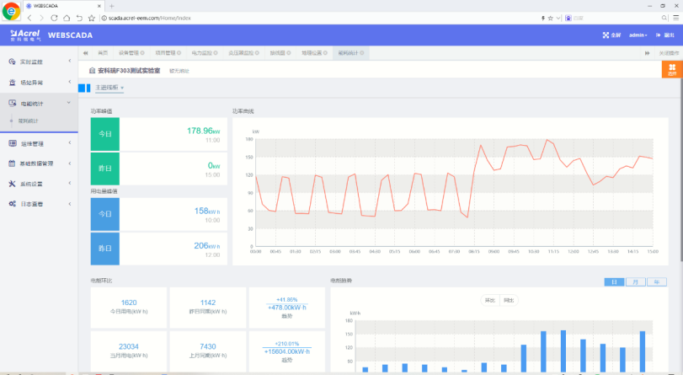Click the logout icon at top right

click(658, 35)
